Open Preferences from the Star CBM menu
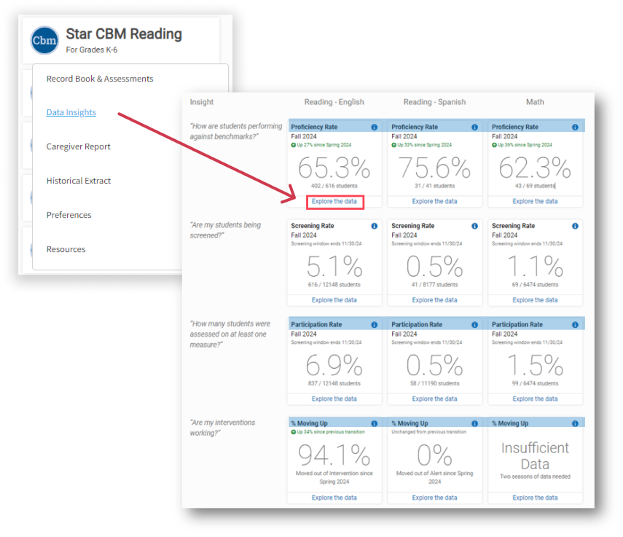This screenshot has width=623, height=537. [69, 215]
